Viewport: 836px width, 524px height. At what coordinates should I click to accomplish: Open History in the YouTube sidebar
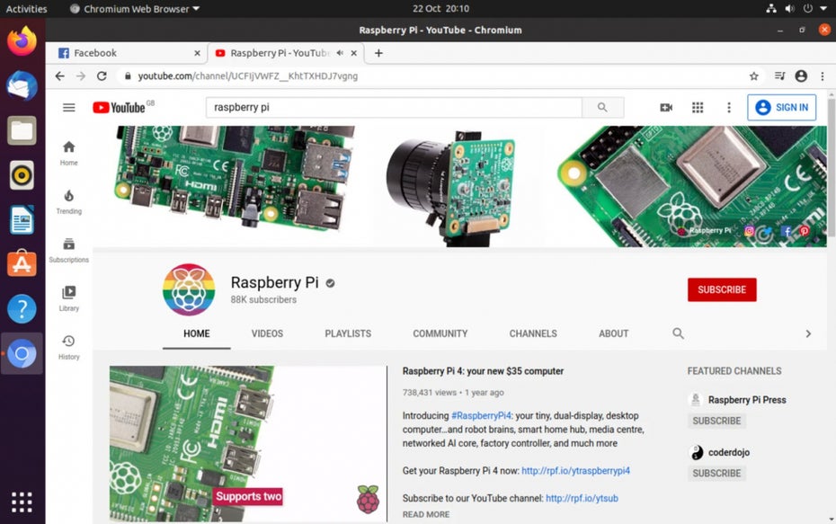(69, 347)
